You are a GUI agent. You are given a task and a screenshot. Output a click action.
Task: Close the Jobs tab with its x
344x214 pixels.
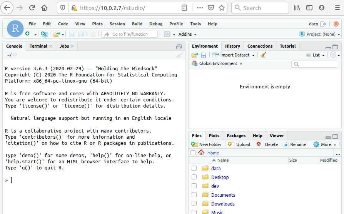tap(72, 46)
